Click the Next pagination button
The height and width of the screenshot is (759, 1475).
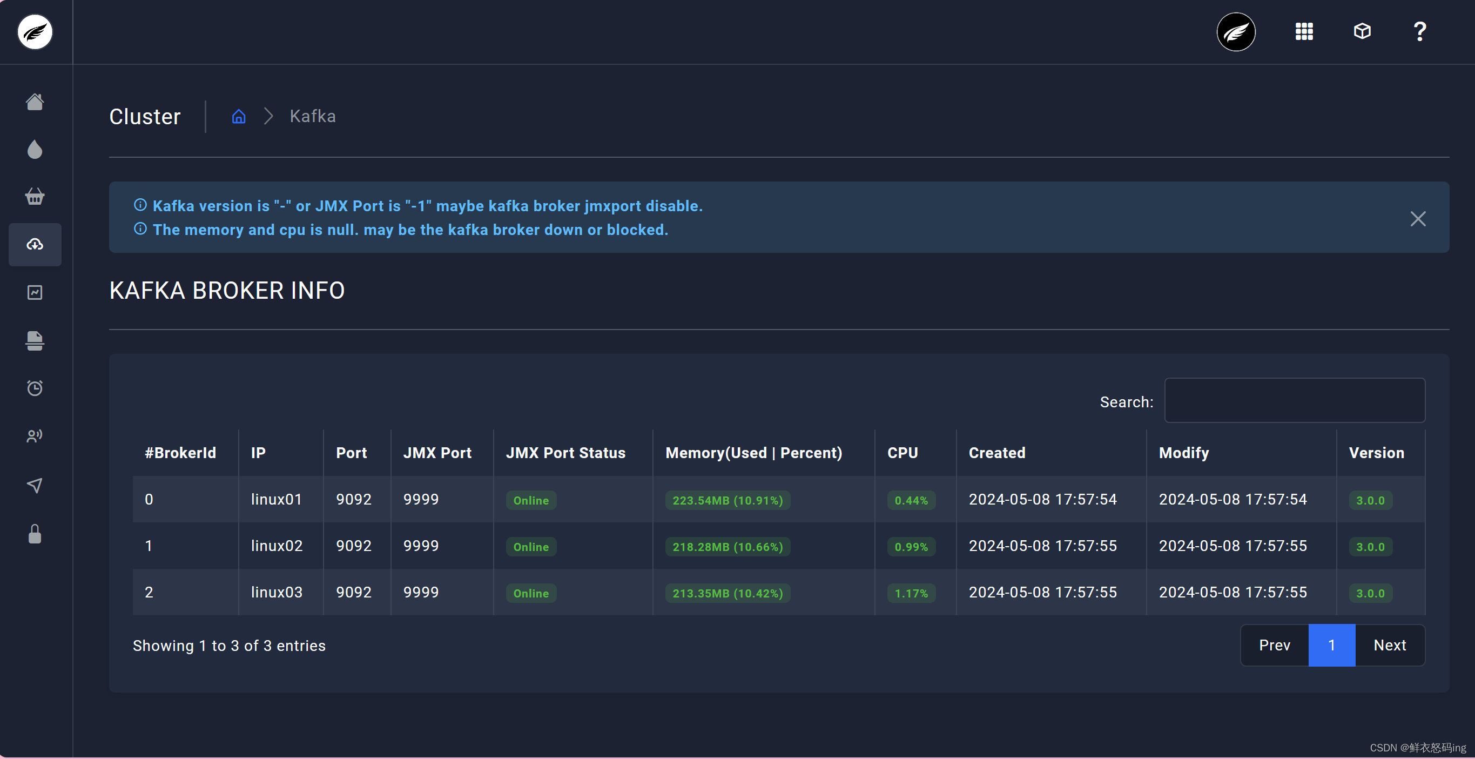tap(1389, 645)
